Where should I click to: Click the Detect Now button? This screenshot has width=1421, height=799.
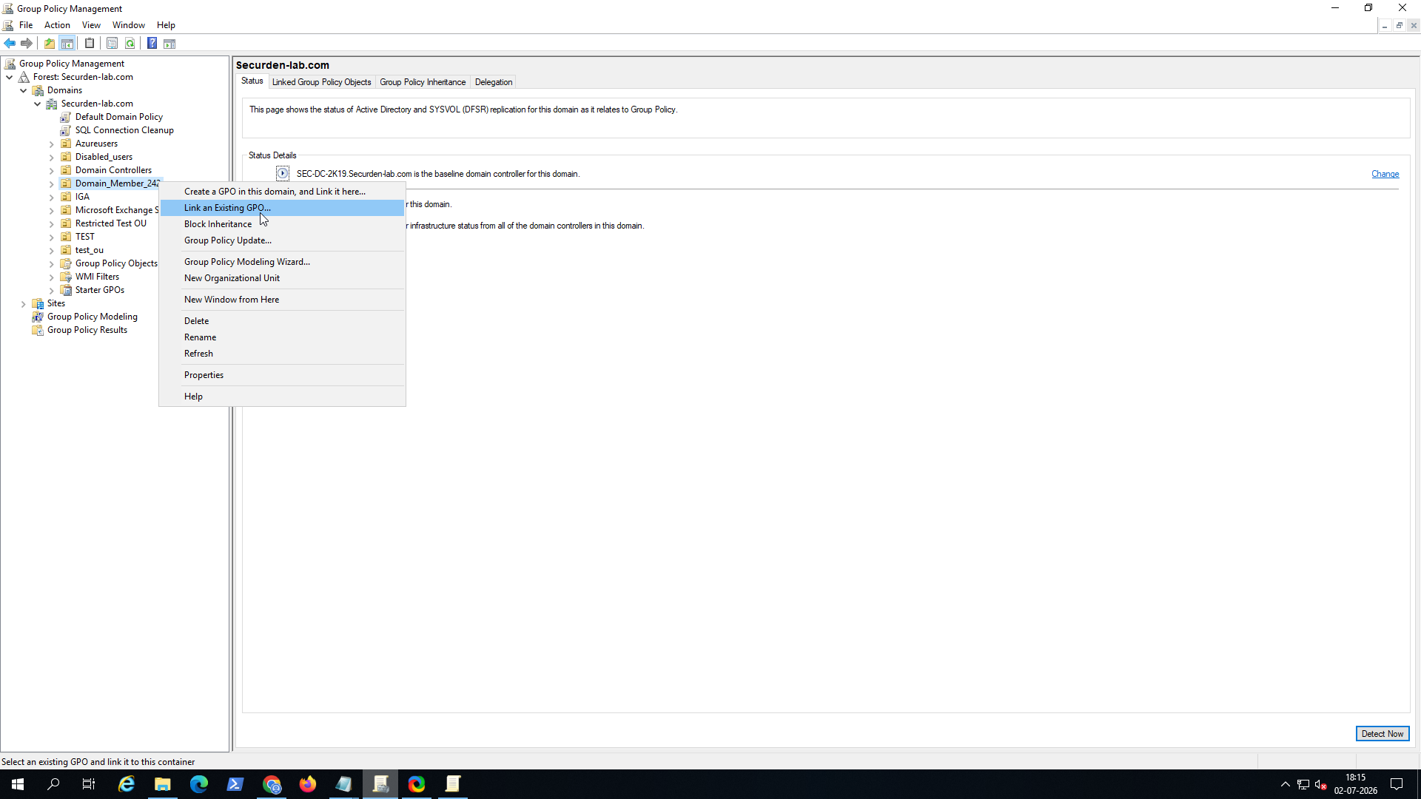[x=1382, y=734]
